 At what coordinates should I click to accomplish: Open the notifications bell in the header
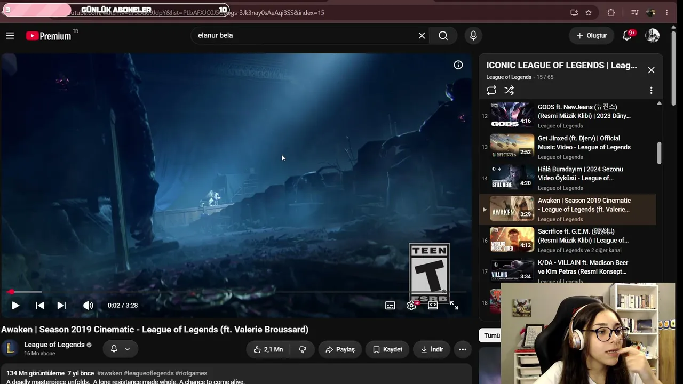(x=628, y=36)
